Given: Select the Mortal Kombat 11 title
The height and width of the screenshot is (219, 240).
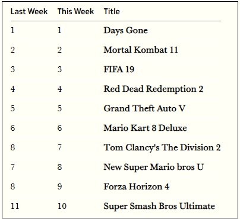Looking at the screenshot, I should [x=141, y=50].
